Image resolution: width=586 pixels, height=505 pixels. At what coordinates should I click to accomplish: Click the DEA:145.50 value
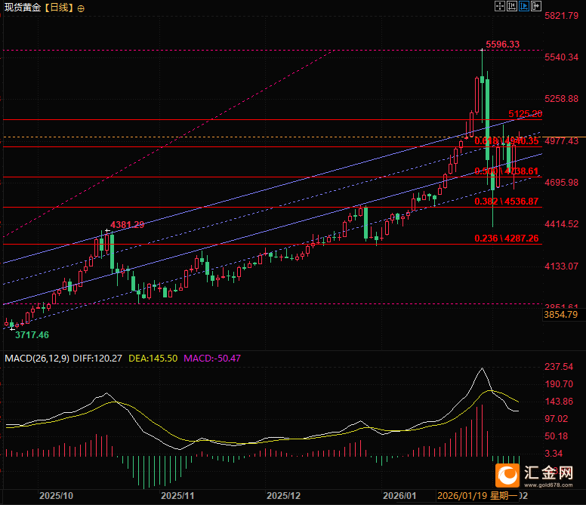(x=153, y=359)
